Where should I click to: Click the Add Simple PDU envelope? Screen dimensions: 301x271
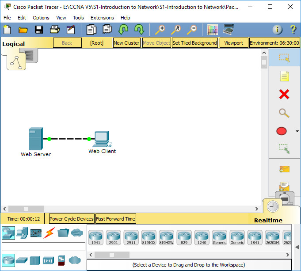pos(284,169)
